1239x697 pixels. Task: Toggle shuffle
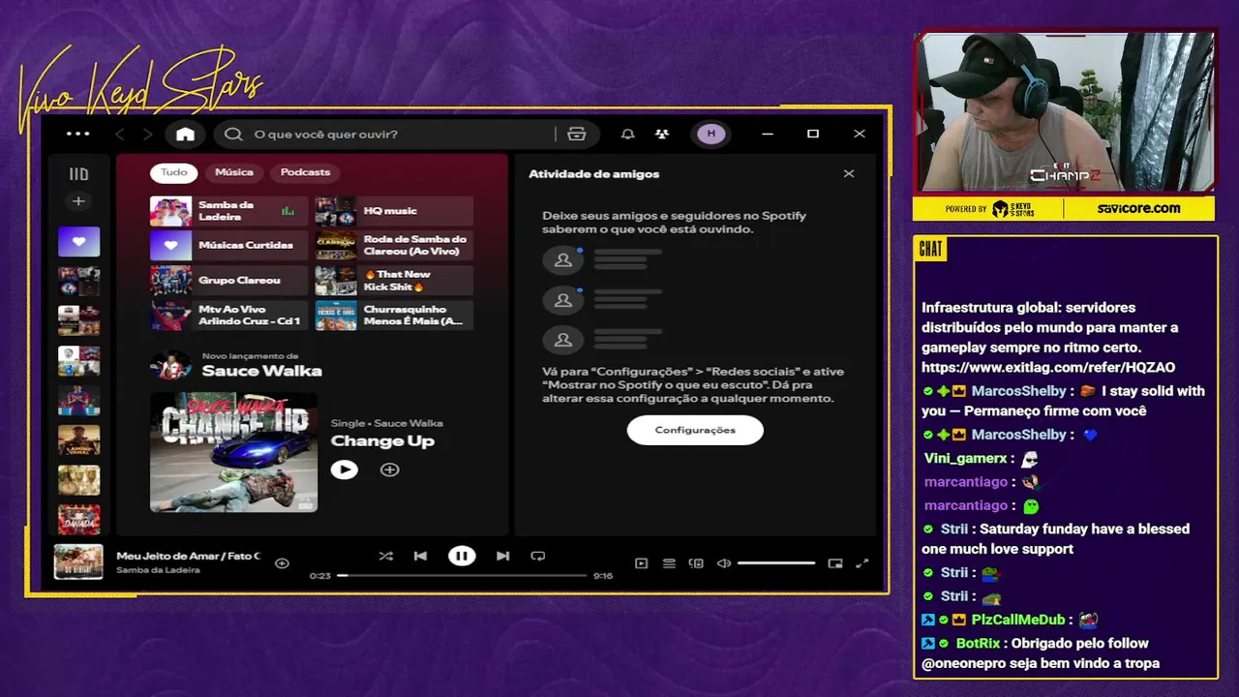point(385,556)
